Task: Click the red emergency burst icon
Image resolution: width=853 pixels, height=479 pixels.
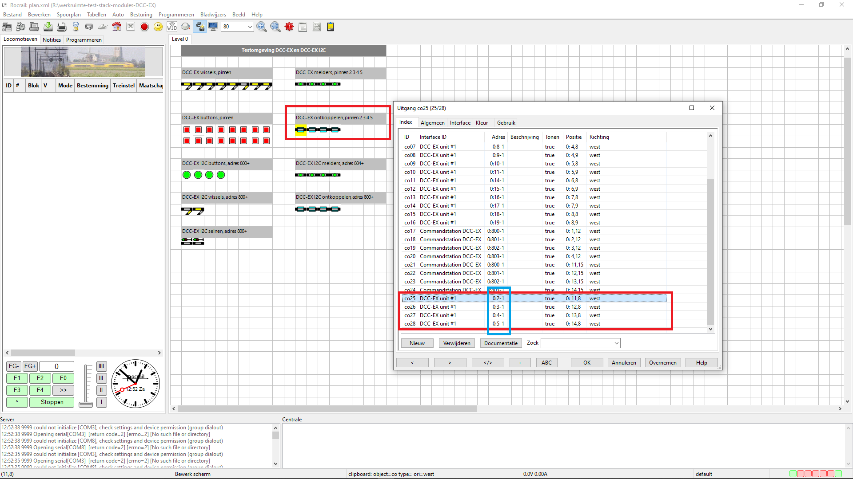Action: pyautogui.click(x=289, y=27)
